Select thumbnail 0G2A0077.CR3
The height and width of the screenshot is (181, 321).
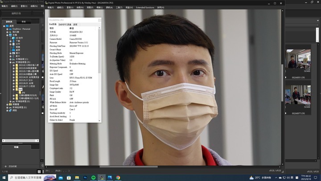(298, 99)
